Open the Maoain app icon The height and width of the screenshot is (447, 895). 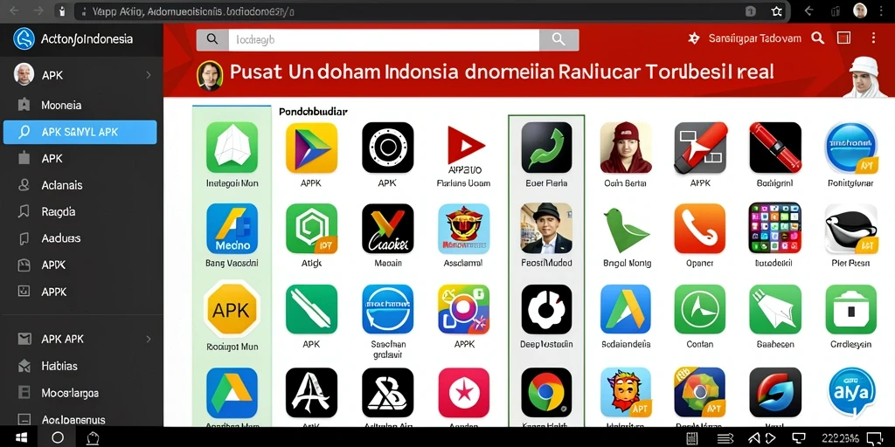click(387, 228)
